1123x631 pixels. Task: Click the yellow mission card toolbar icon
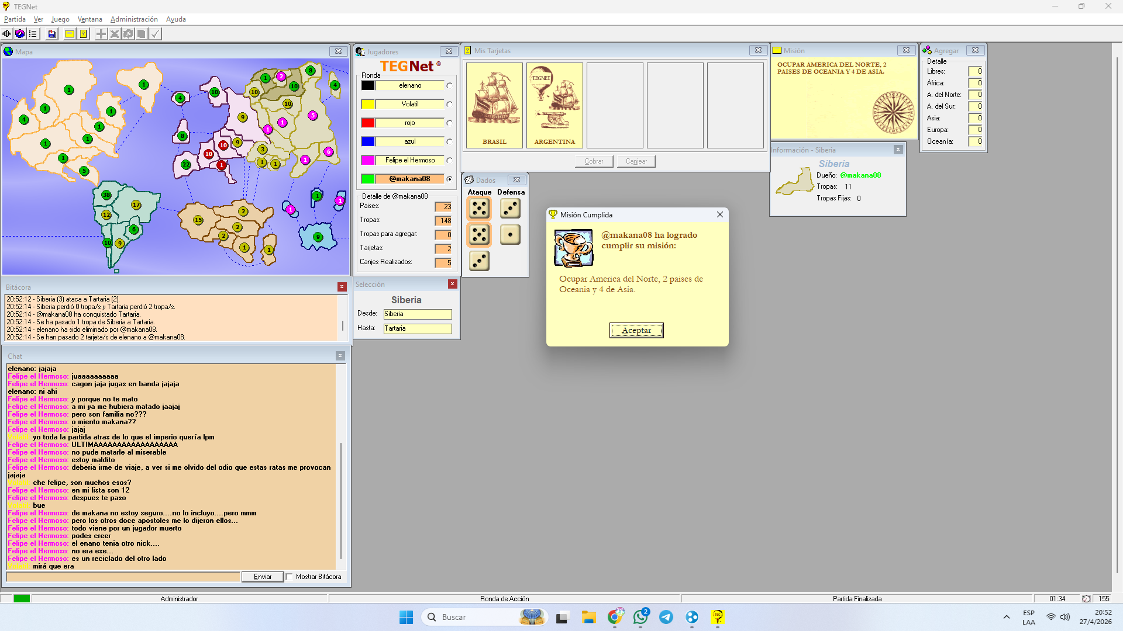pyautogui.click(x=70, y=34)
